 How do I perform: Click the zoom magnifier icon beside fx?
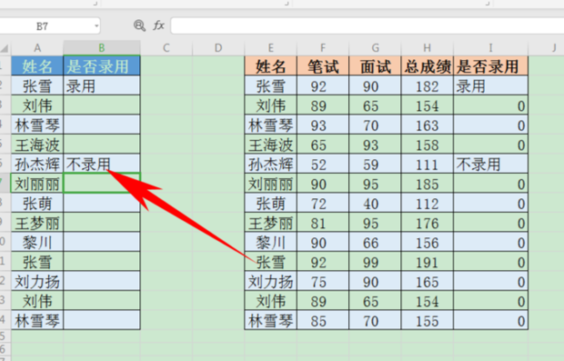[139, 25]
